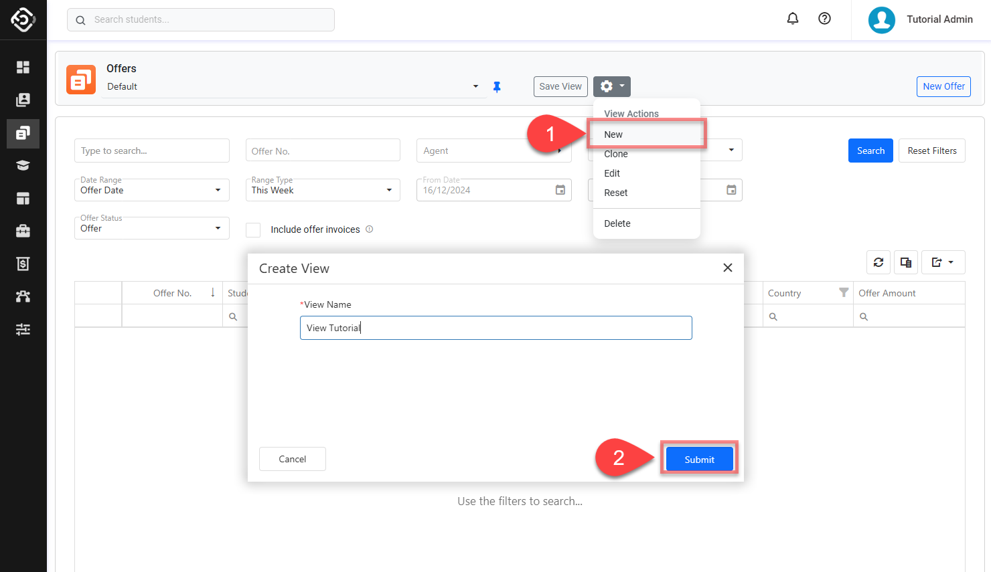Focus the Search students field
This screenshot has width=991, height=572.
pyautogui.click(x=201, y=19)
